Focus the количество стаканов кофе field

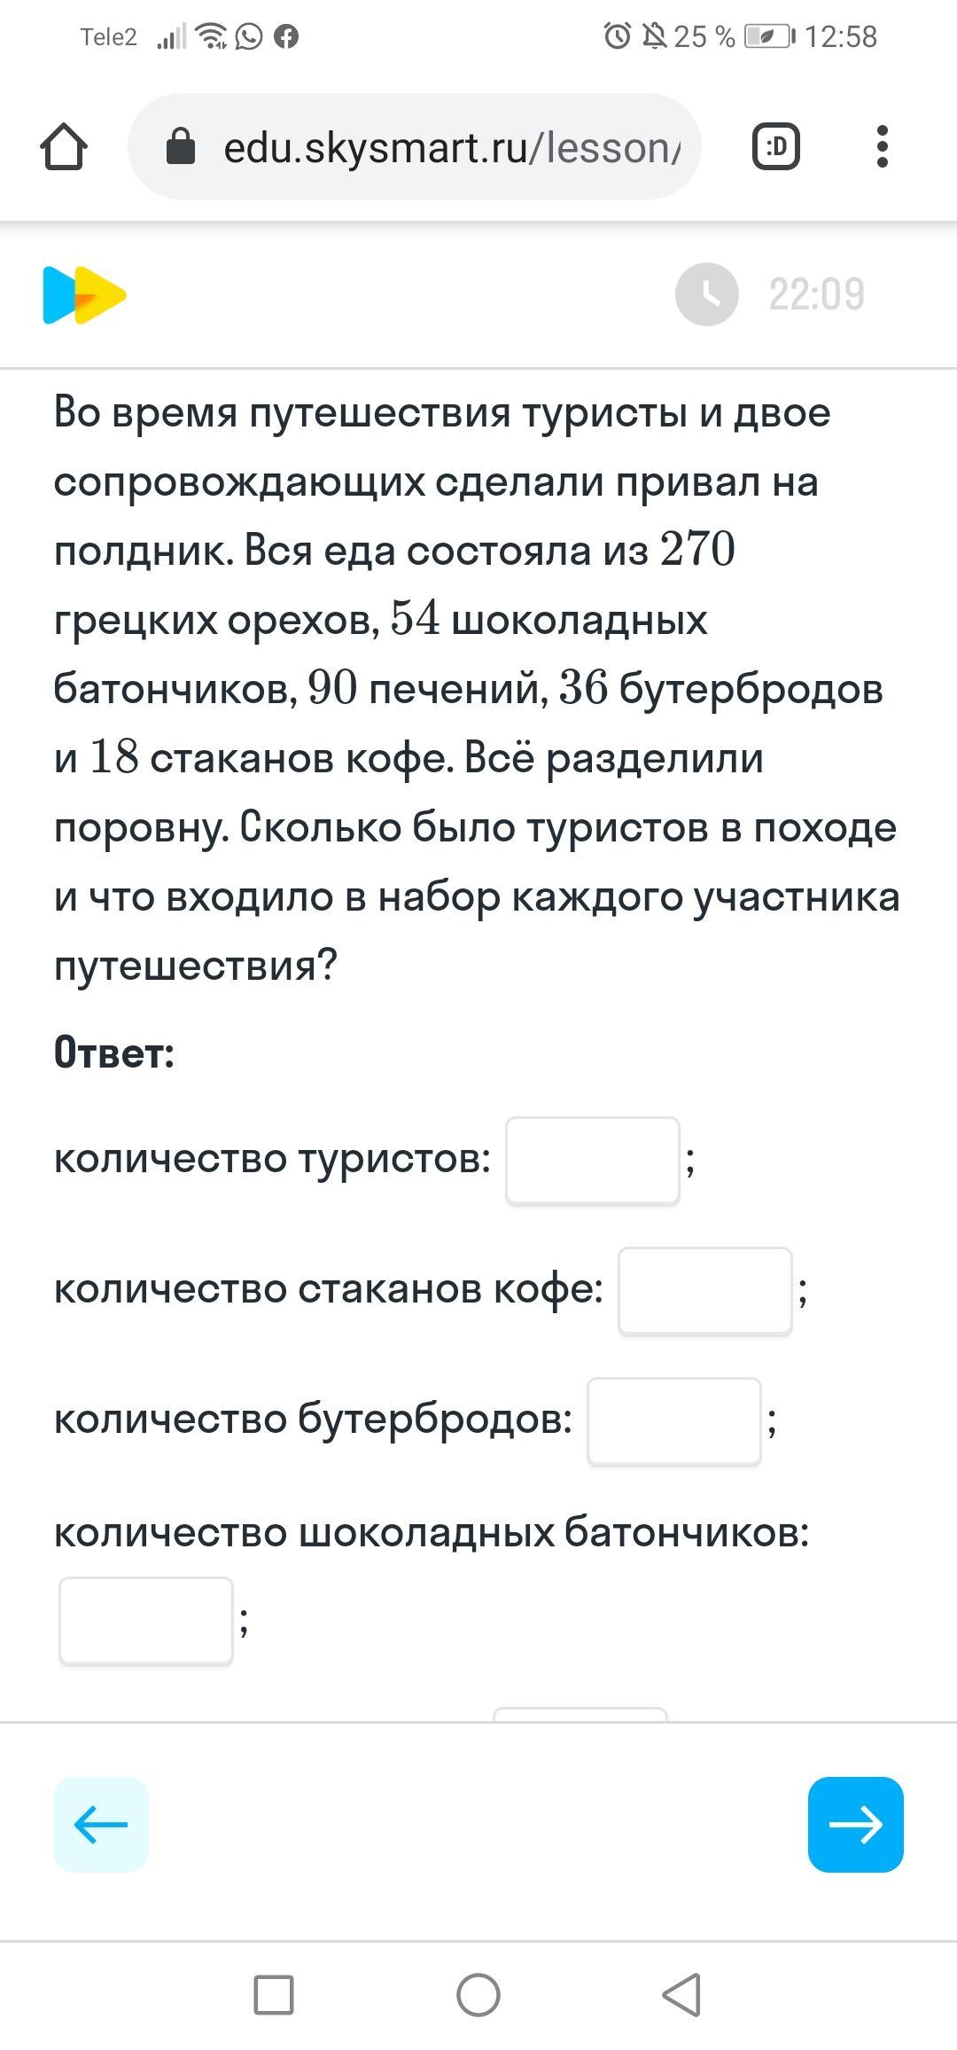(x=705, y=1291)
